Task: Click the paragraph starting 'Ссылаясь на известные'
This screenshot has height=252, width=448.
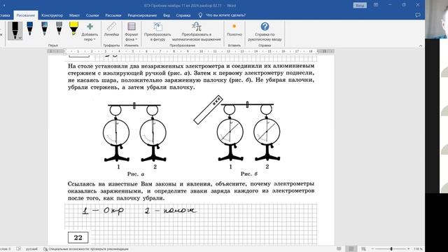Action: (191, 191)
